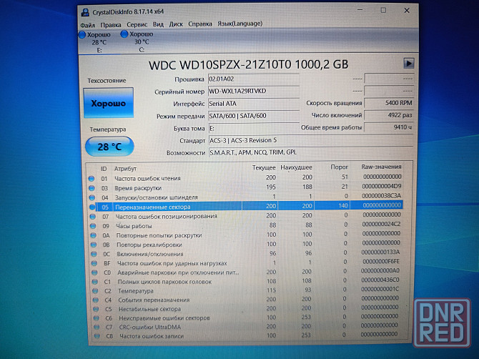The height and width of the screenshot is (359, 479).
Task: Click the Прошивка field 02.01A02
Action: pos(253,79)
